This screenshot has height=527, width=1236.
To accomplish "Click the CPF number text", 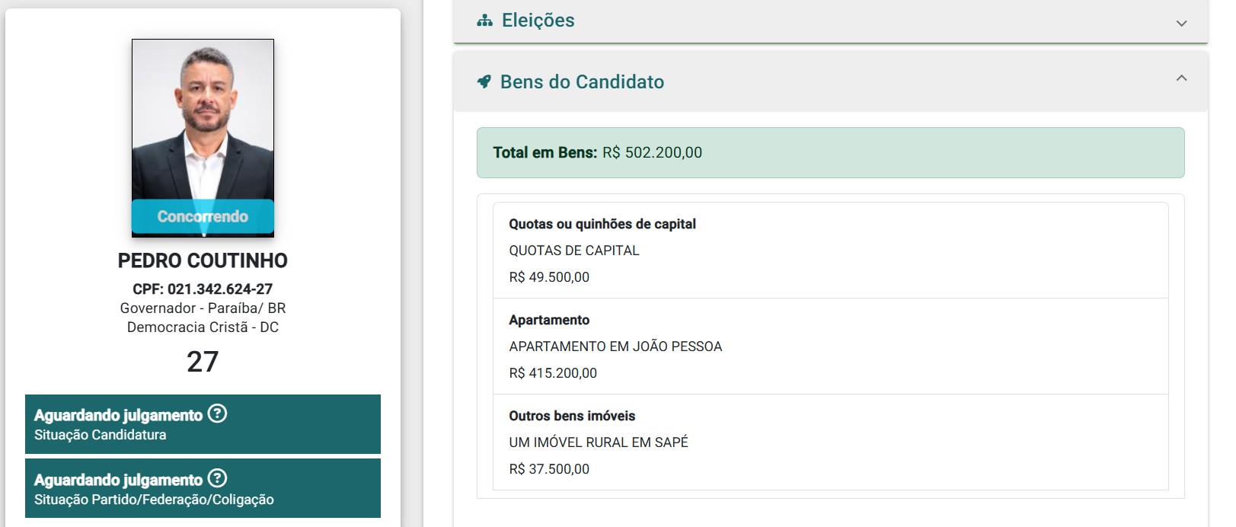I will click(203, 289).
